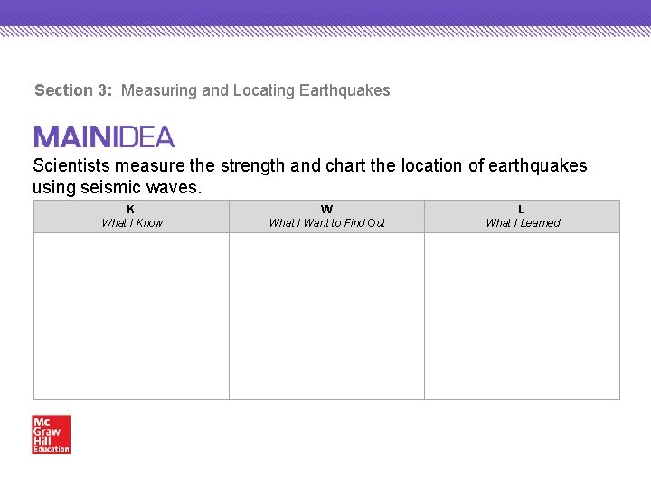
Task: Click the 'What I Want to Find Out' subtitle
Action: [x=327, y=223]
